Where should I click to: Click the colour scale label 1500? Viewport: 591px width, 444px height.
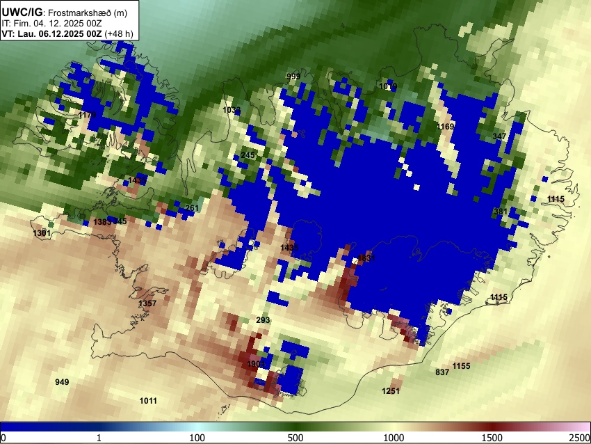pyautogui.click(x=492, y=438)
